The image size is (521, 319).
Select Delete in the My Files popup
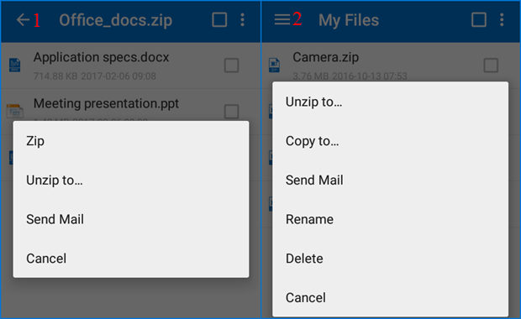click(x=391, y=259)
